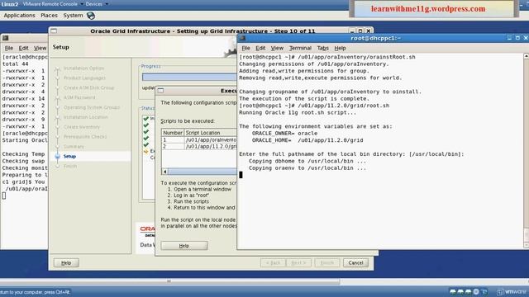The image size is (529, 297).
Task: Click the VMware console horizontal scrollbar
Action: tap(169, 281)
